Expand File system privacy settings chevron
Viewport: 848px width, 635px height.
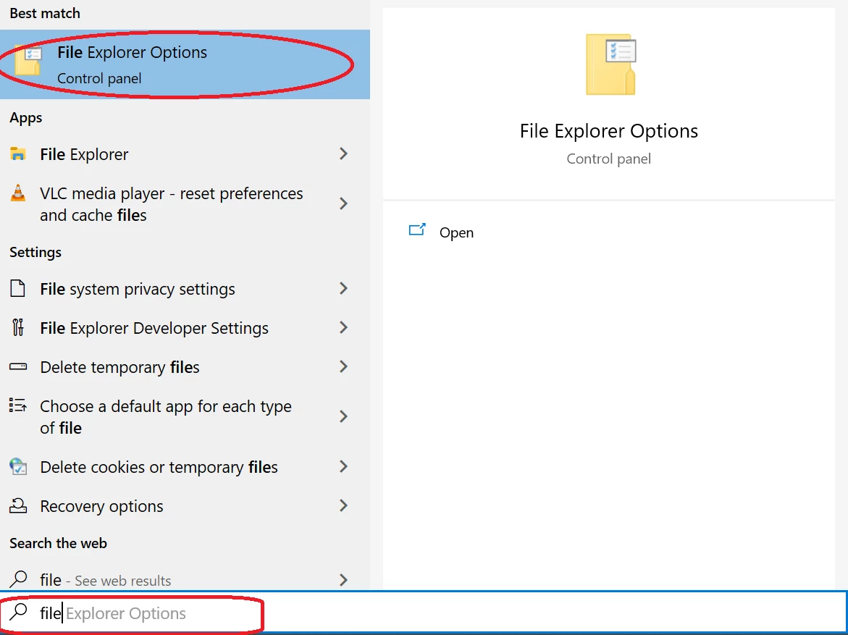tap(343, 288)
